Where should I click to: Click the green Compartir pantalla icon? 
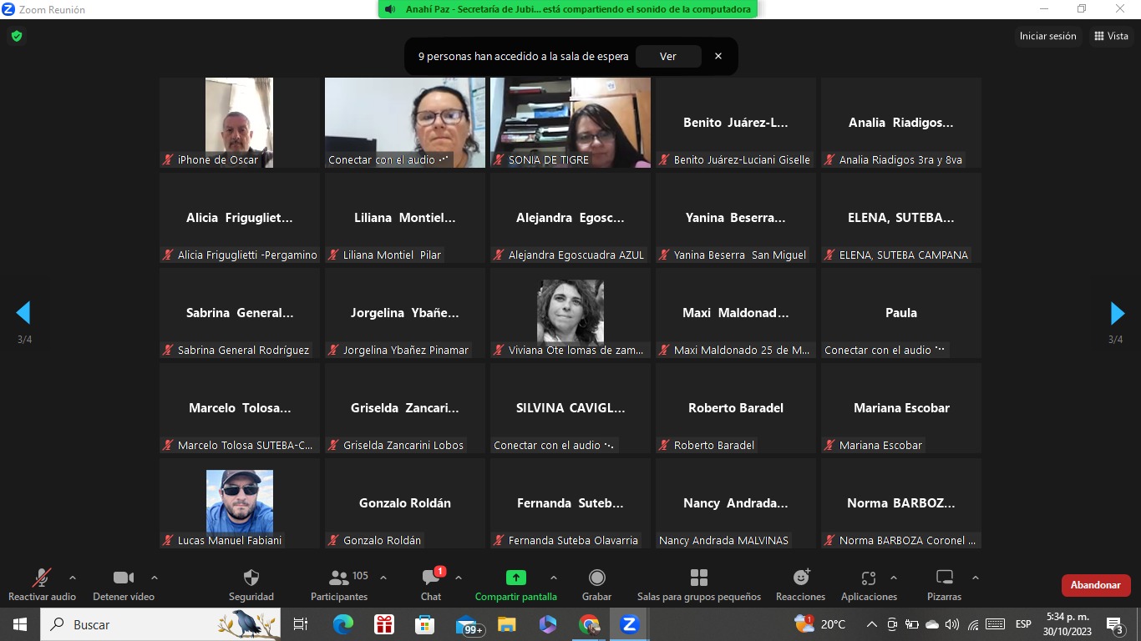pos(515,578)
